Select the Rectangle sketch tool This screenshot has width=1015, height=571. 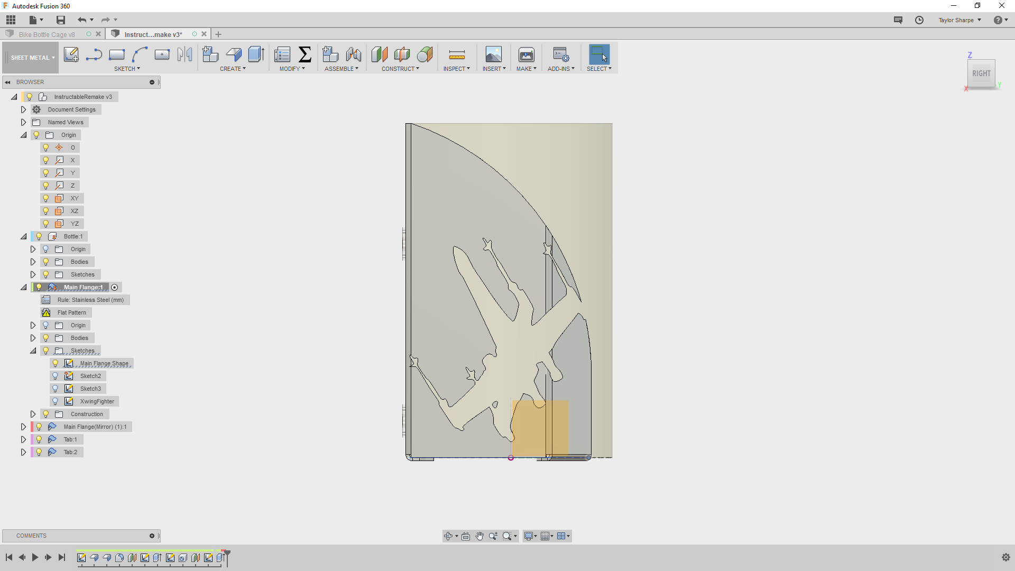pyautogui.click(x=117, y=54)
